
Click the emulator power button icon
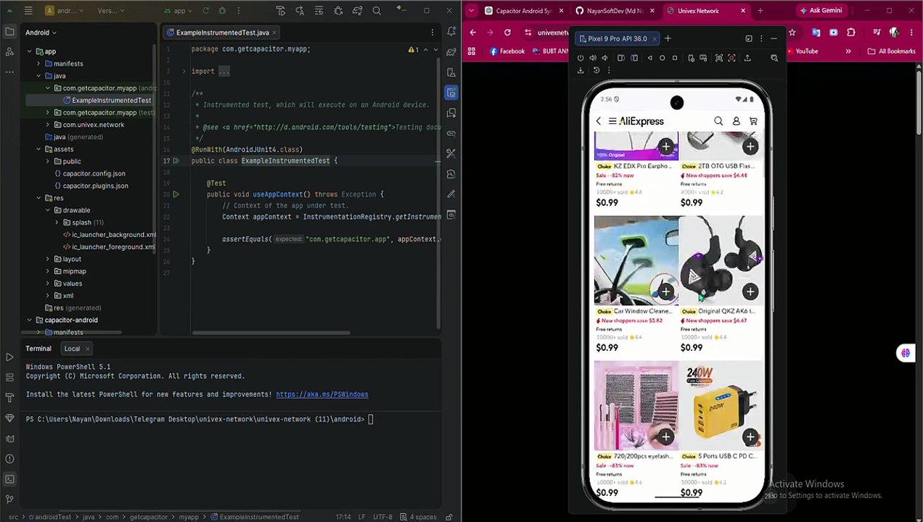click(581, 58)
